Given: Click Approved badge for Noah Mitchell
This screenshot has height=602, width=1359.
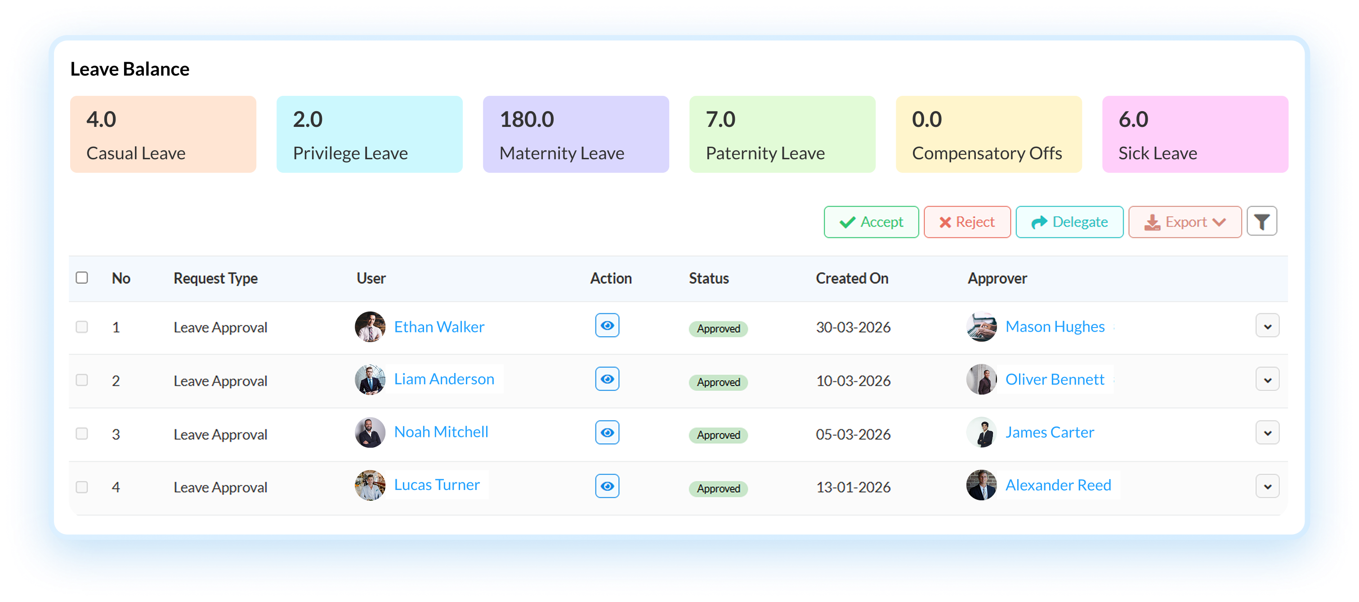Looking at the screenshot, I should point(718,435).
